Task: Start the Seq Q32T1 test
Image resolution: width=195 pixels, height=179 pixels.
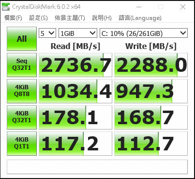Action: 22,65
